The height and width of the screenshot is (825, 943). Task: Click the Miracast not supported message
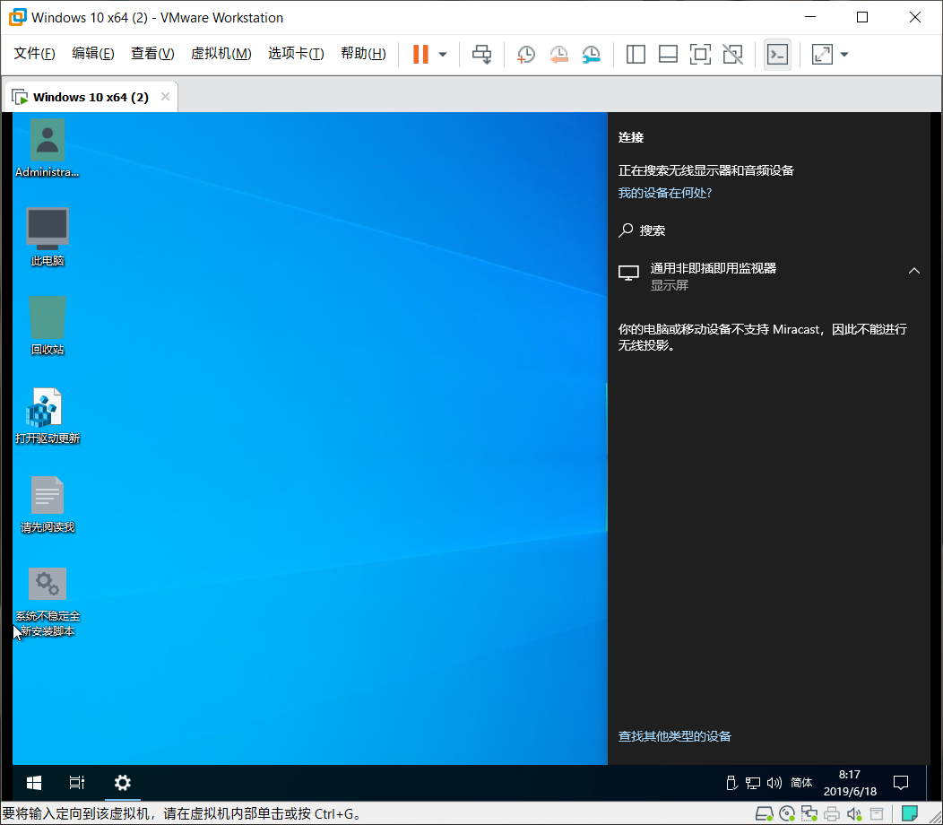click(763, 337)
